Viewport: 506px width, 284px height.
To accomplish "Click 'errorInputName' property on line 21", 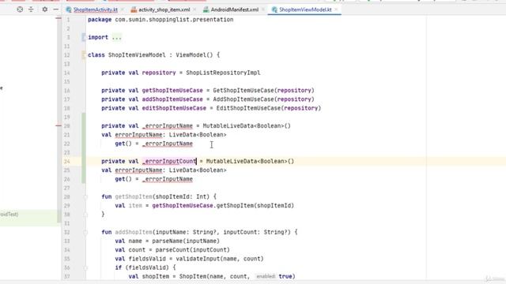I will [138, 135].
